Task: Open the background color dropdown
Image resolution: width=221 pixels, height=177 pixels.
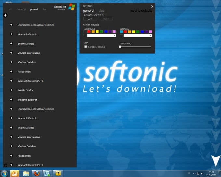Action: point(114,35)
